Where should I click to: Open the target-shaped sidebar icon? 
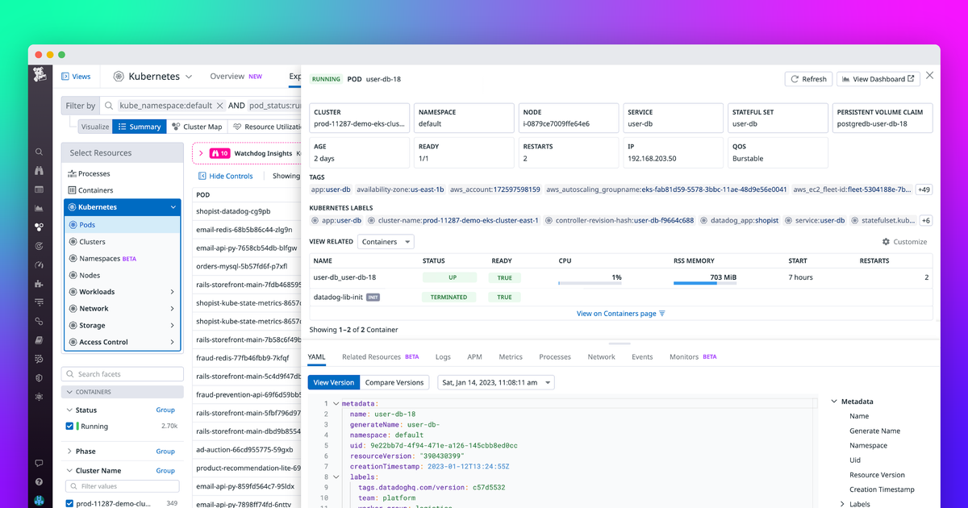pos(39,246)
